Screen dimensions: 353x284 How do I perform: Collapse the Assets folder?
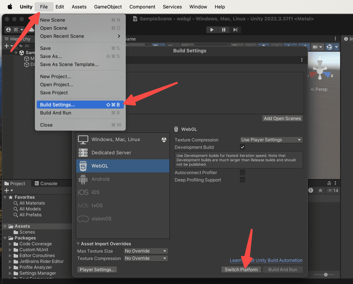click(x=5, y=226)
